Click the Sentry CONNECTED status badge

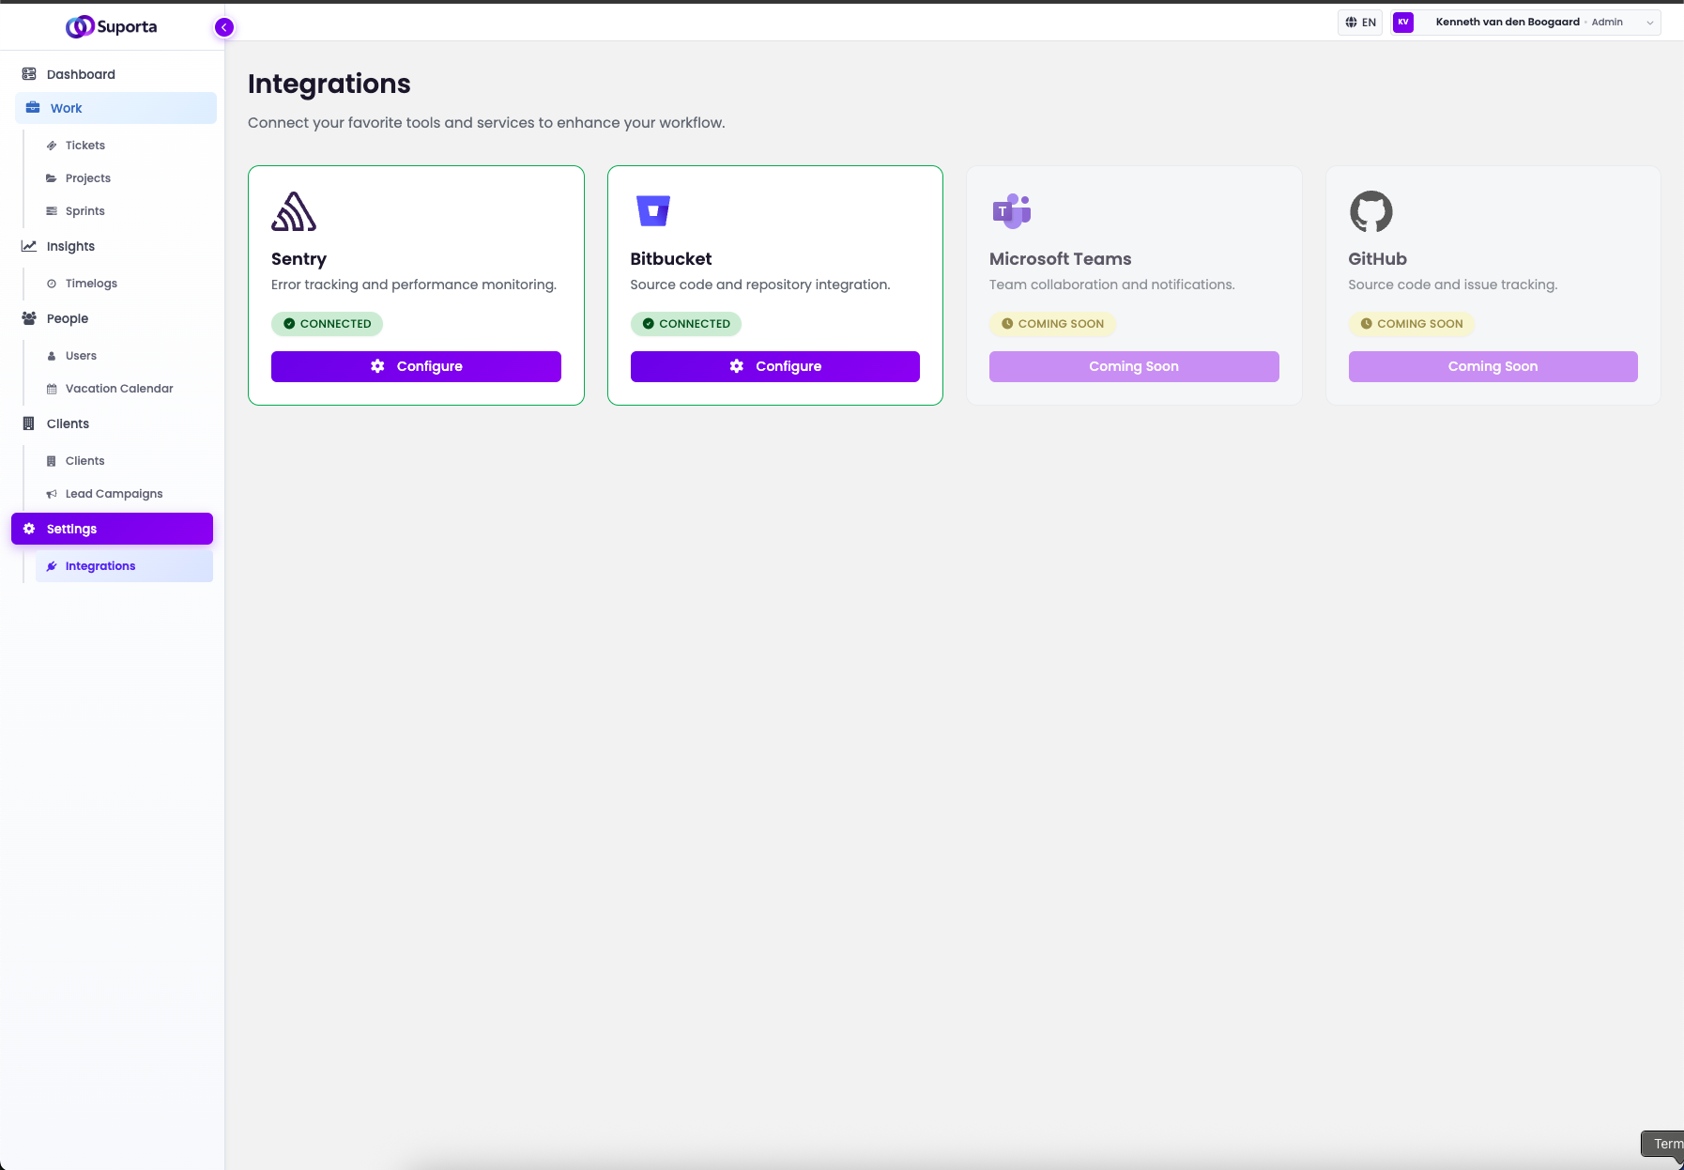pos(327,324)
